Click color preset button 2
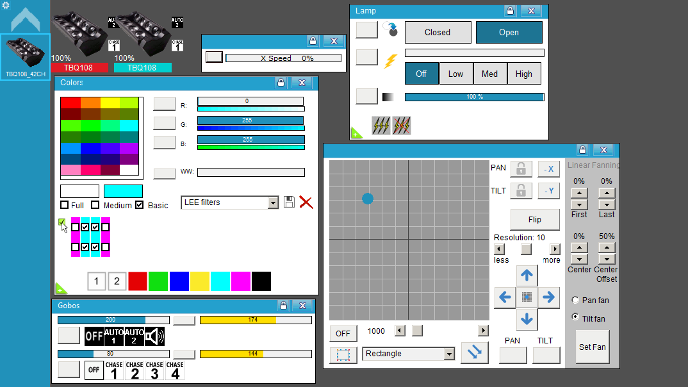Viewport: 688px width, 387px height. pos(117,281)
